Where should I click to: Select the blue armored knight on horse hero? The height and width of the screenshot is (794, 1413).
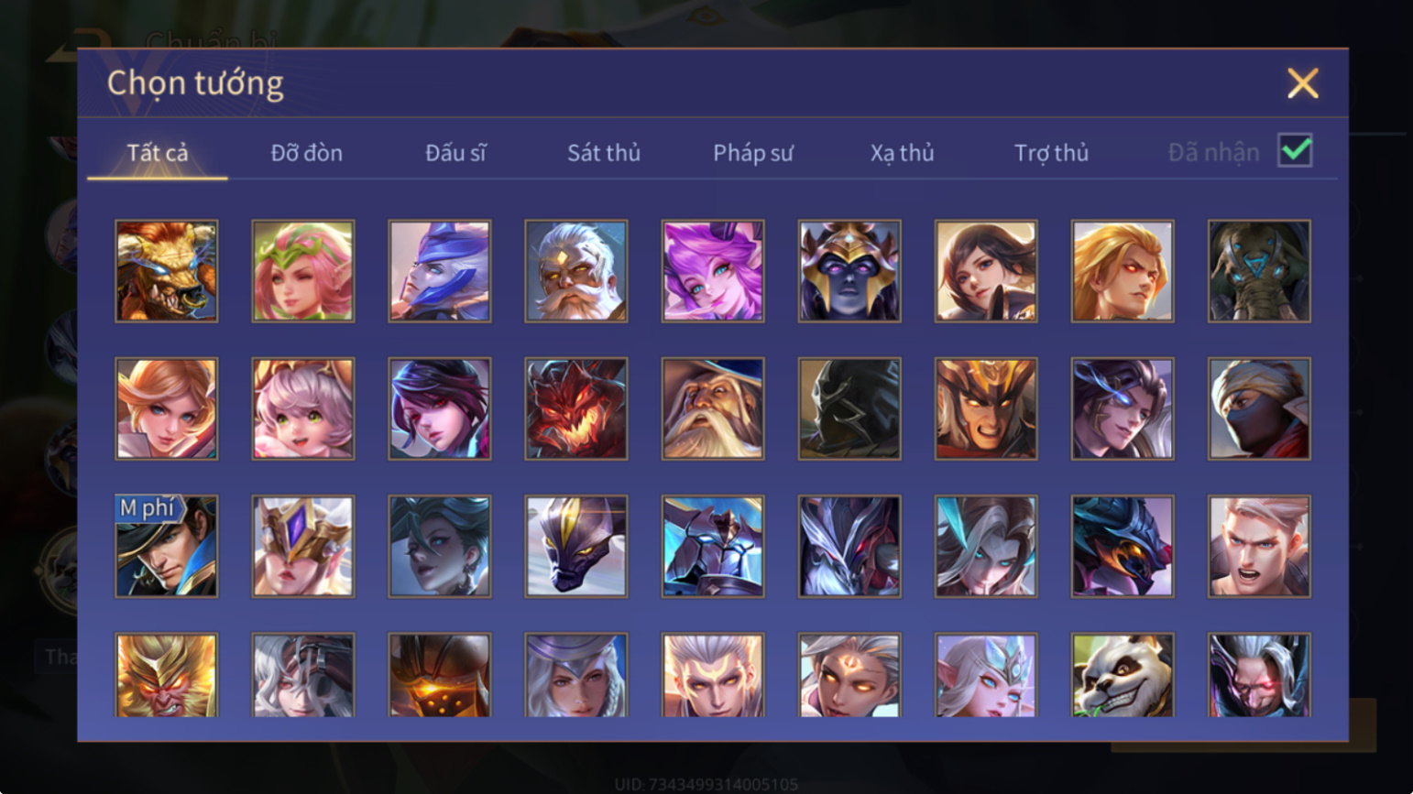[713, 547]
